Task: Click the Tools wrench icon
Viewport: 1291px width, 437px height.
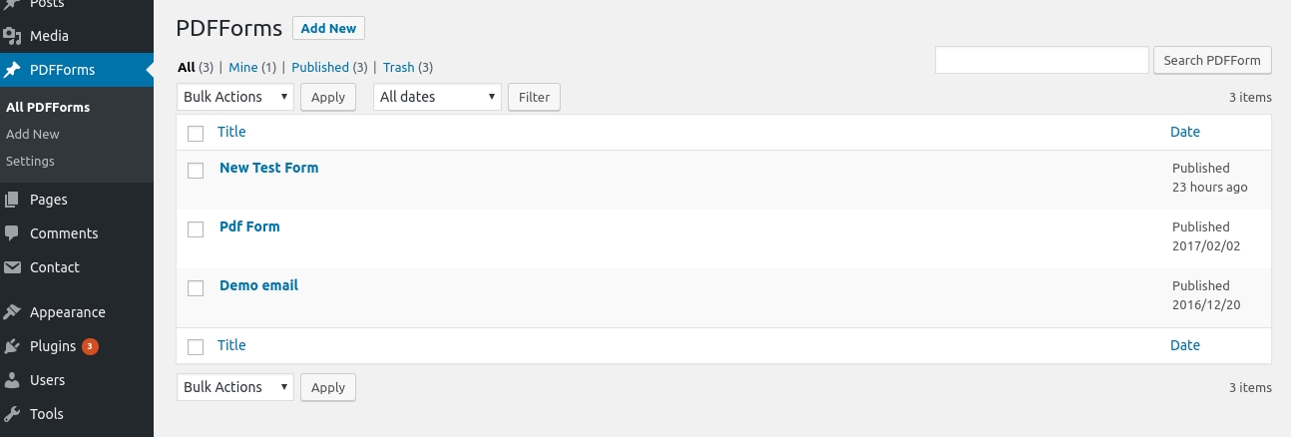Action: tap(12, 414)
